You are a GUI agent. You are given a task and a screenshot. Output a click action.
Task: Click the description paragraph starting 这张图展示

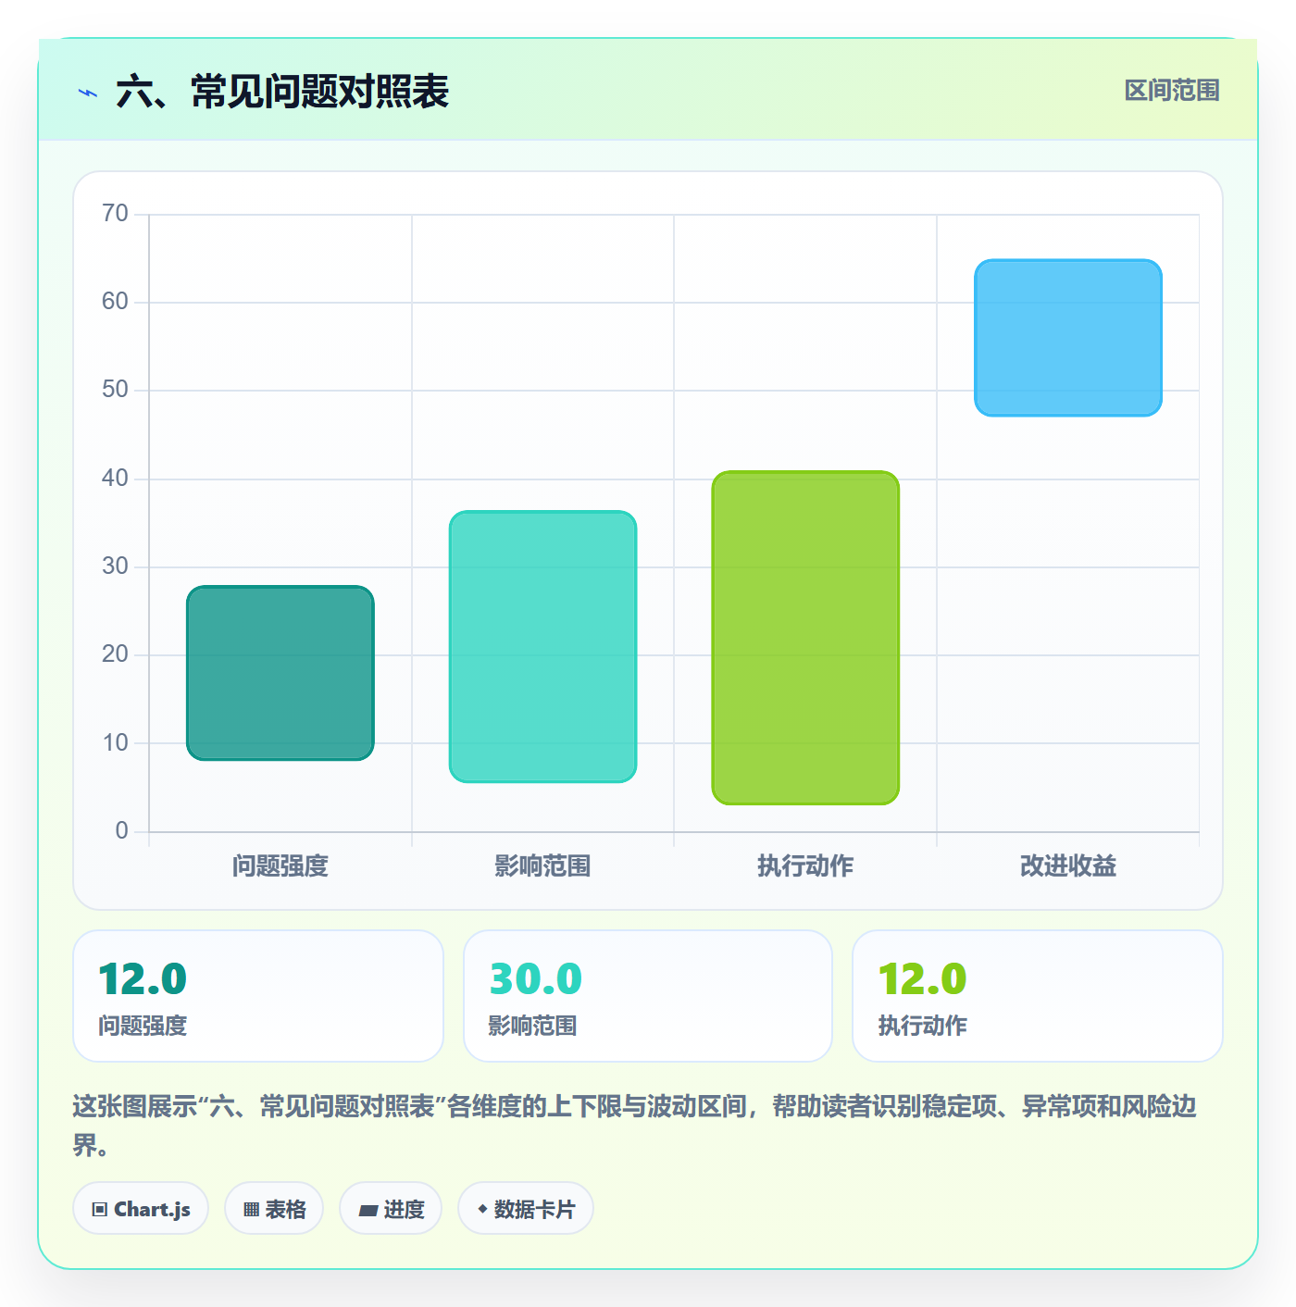(635, 1126)
